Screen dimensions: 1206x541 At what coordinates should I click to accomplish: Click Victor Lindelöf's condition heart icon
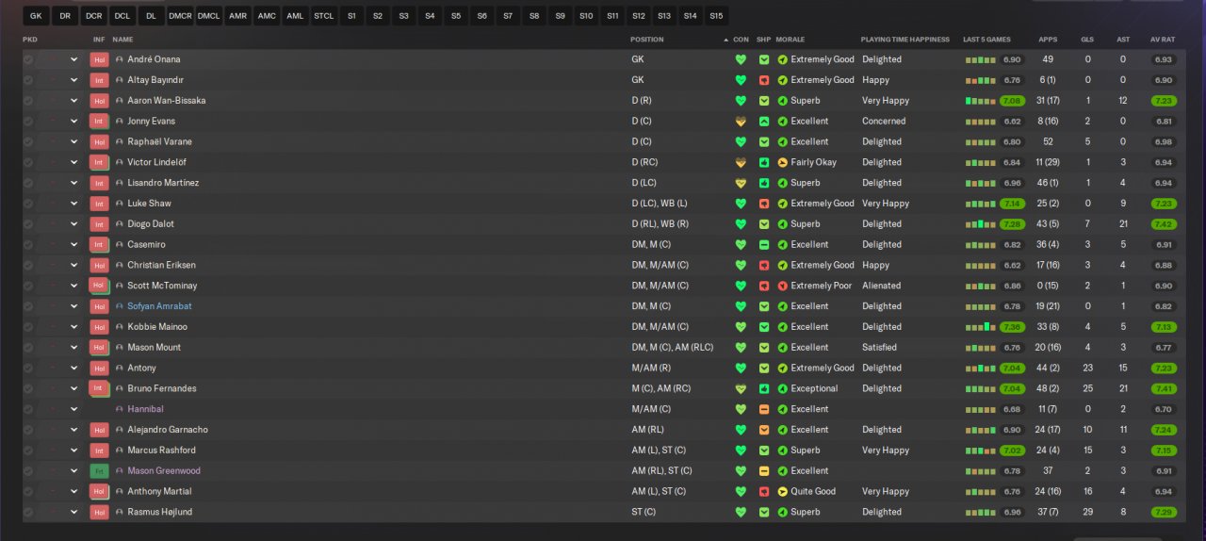pos(741,162)
